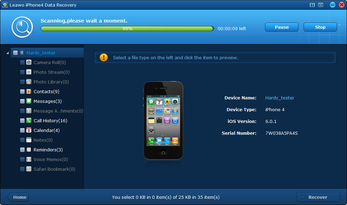Tick the Photo Library checkbox
This screenshot has height=205, width=347.
[x=22, y=82]
